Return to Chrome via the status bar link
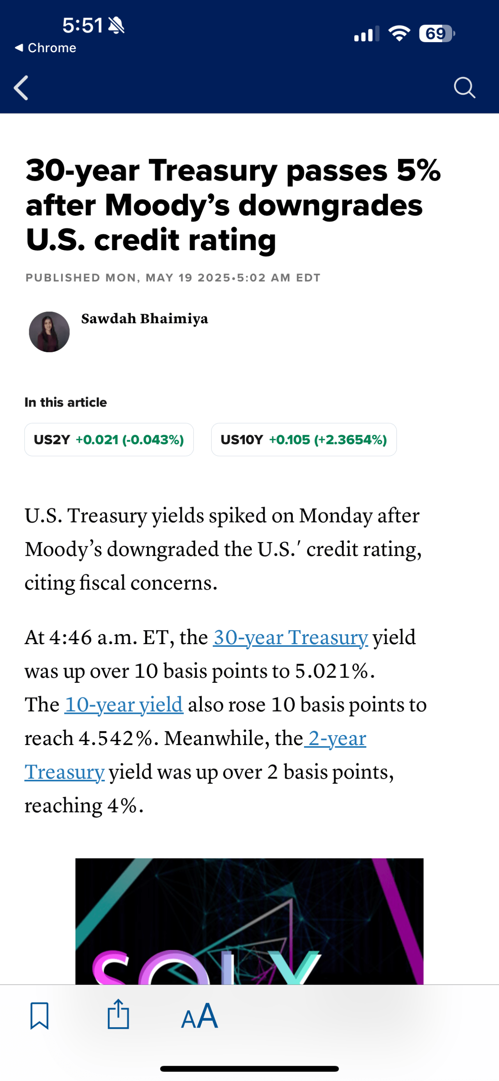 pyautogui.click(x=45, y=48)
